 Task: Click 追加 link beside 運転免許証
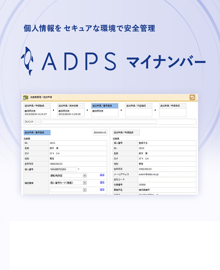pyautogui.click(x=102, y=175)
